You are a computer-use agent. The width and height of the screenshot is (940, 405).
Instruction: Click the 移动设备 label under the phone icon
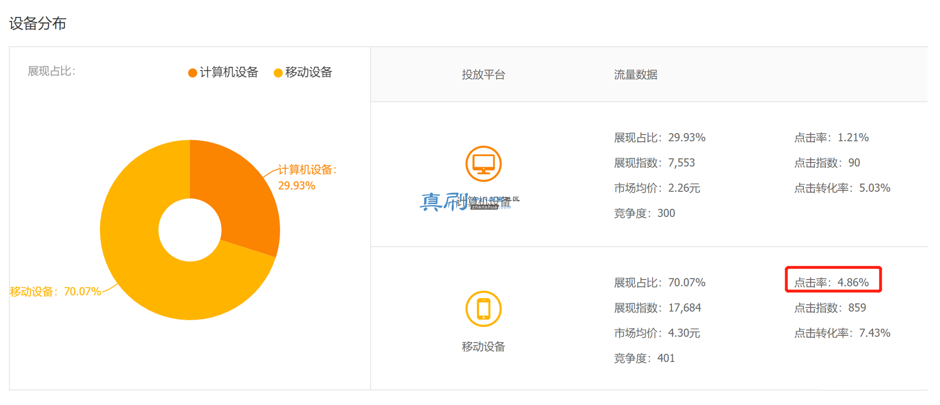click(x=483, y=347)
